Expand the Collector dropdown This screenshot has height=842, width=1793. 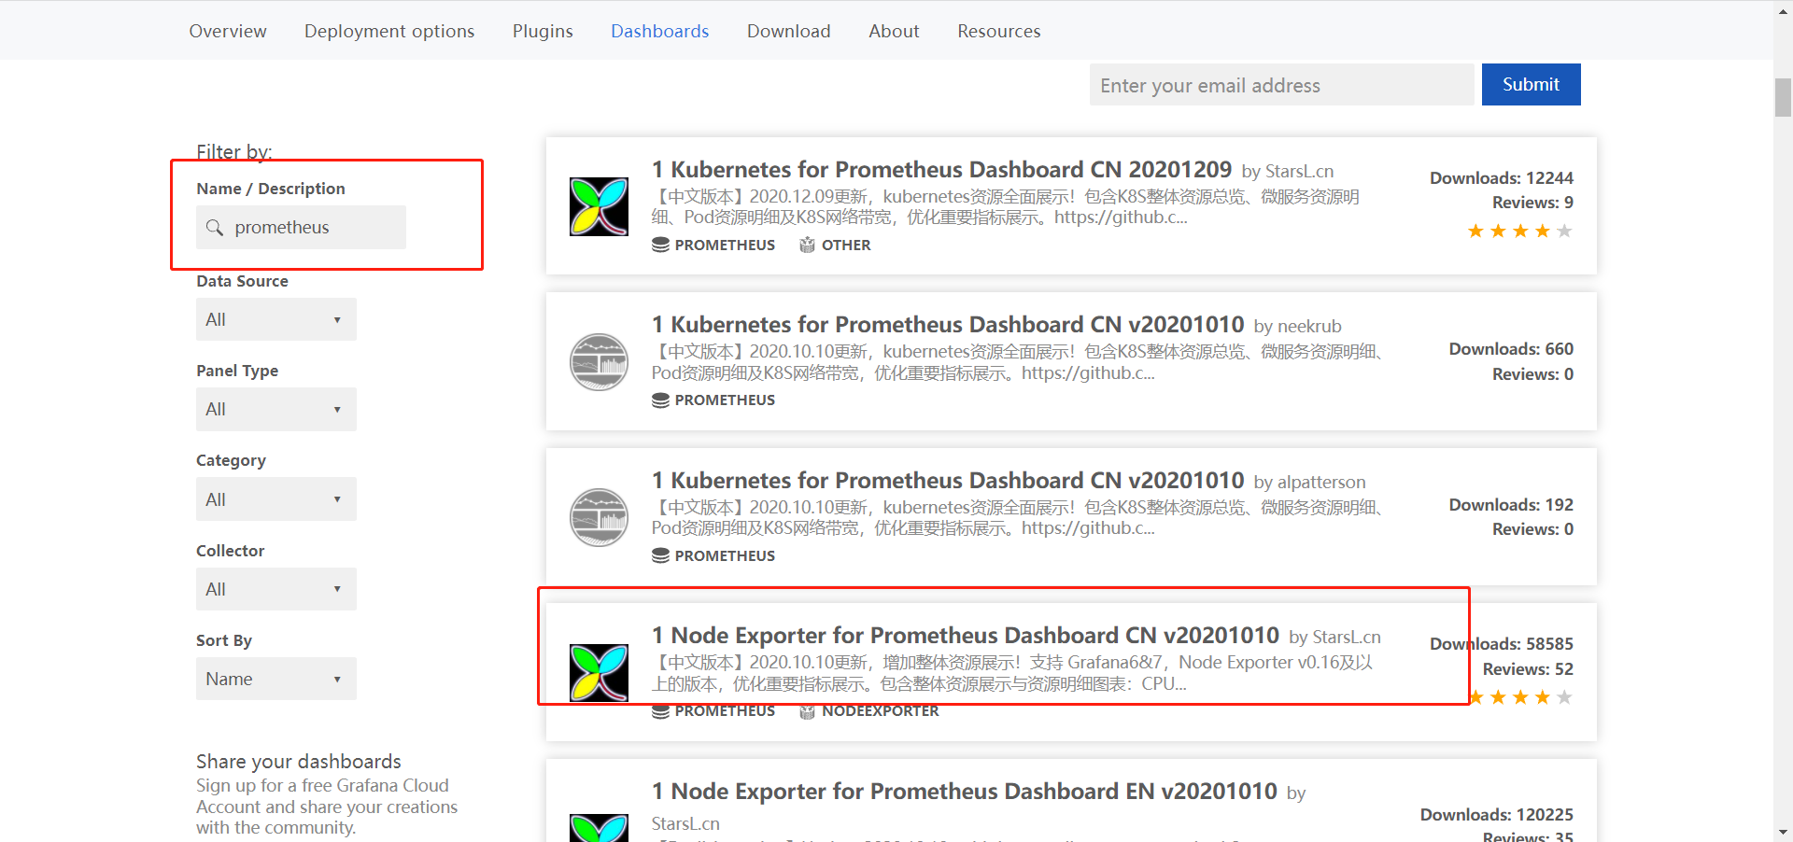point(276,589)
